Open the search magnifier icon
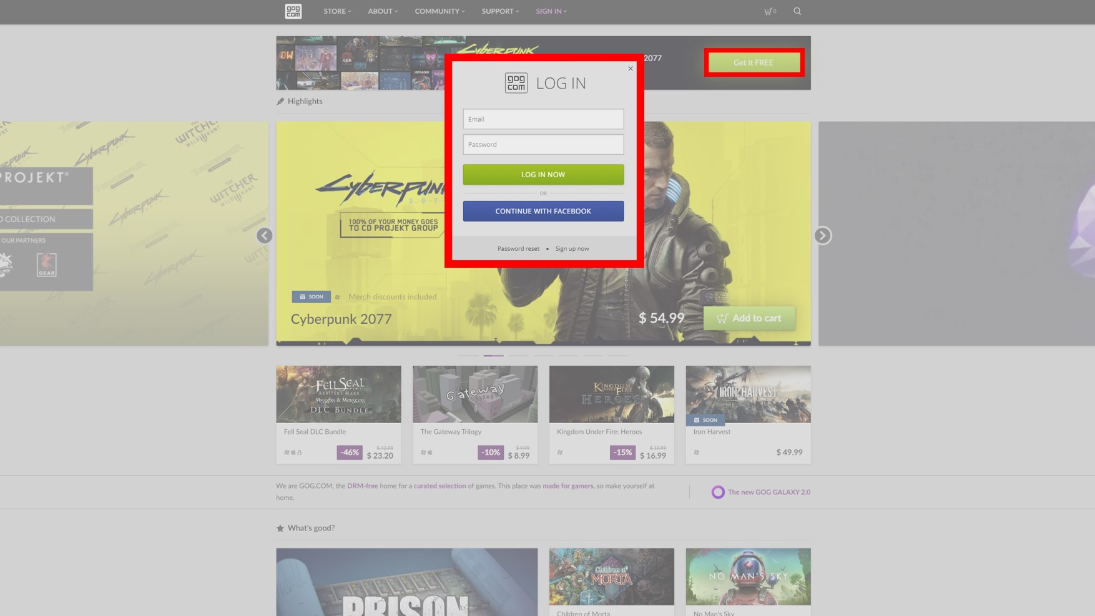Screen dimensions: 1095x616 click(x=797, y=11)
